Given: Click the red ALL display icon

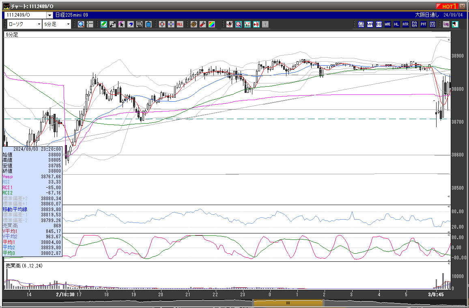Looking at the screenshot, I should coord(180,24).
